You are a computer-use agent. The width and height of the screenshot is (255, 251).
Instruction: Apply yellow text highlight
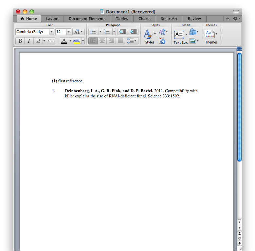[x=77, y=41]
